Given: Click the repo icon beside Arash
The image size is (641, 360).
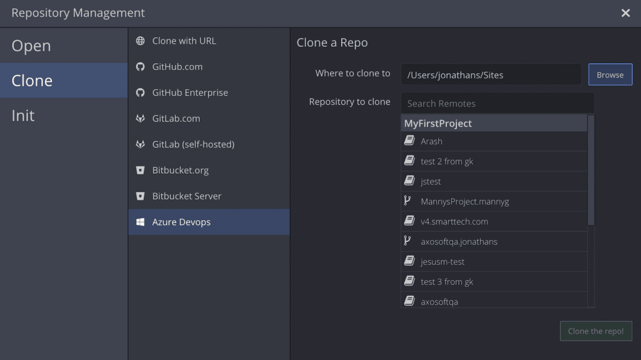Looking at the screenshot, I should (409, 141).
